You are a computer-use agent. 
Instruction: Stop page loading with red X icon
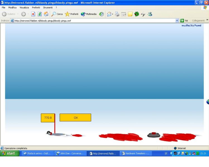click(x=33, y=14)
